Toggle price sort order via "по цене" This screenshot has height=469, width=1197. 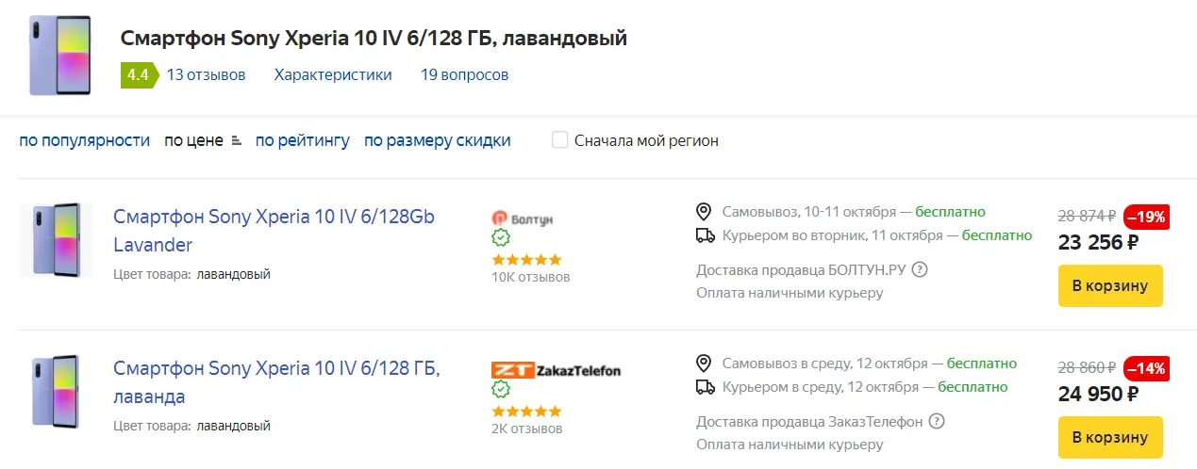pyautogui.click(x=203, y=140)
